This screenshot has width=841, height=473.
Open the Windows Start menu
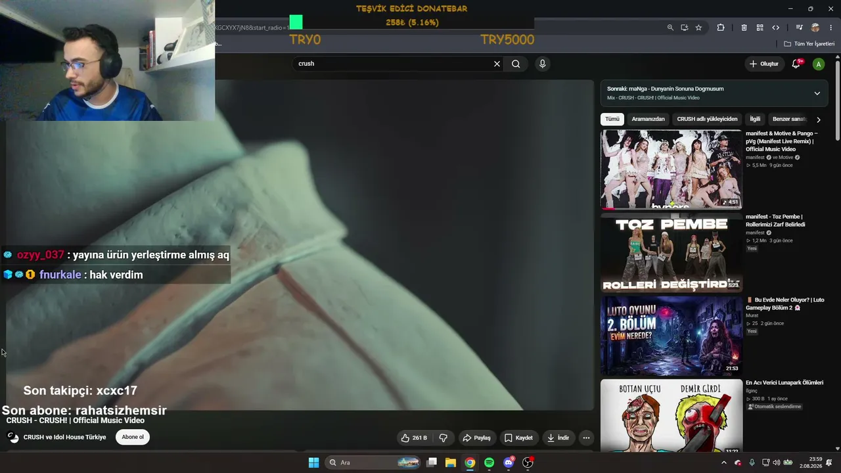(313, 462)
